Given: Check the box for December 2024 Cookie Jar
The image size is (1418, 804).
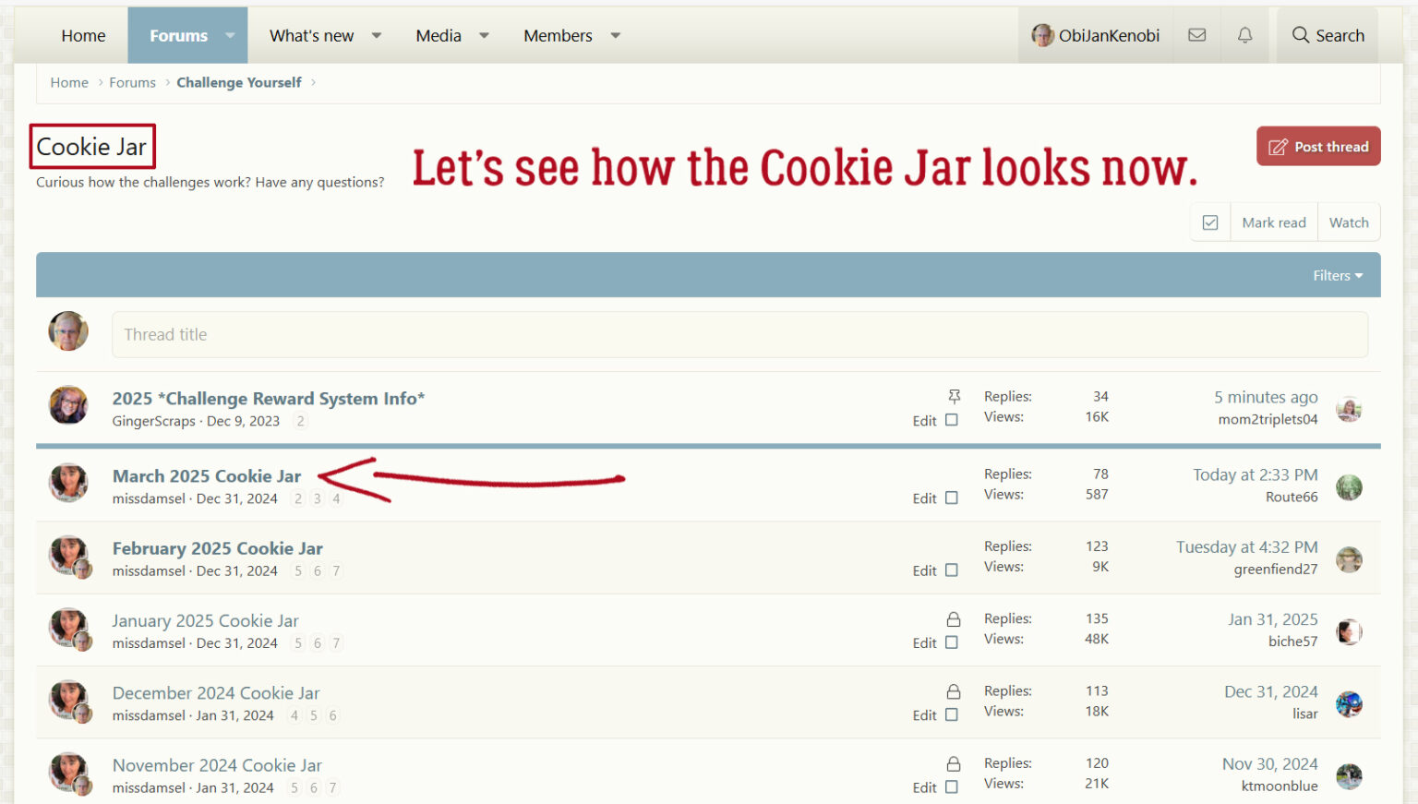Looking at the screenshot, I should pyautogui.click(x=952, y=714).
